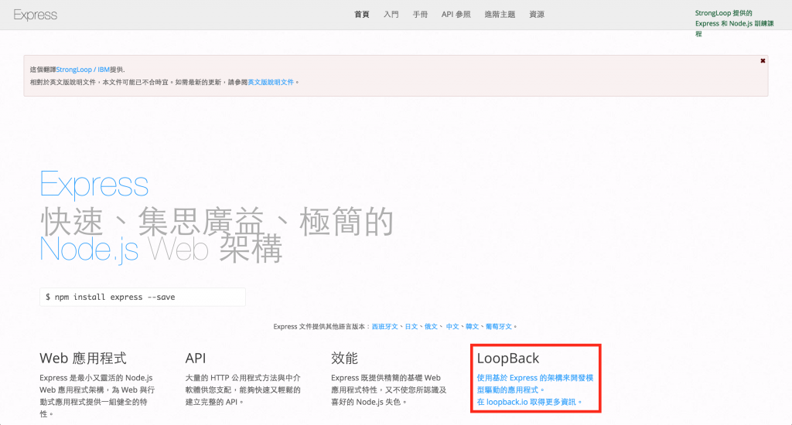Click the Express logo in header
The width and height of the screenshot is (792, 425).
[x=36, y=15]
